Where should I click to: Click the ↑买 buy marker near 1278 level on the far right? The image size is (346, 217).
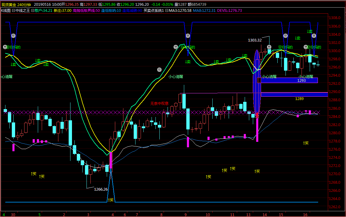pyautogui.click(x=305, y=143)
